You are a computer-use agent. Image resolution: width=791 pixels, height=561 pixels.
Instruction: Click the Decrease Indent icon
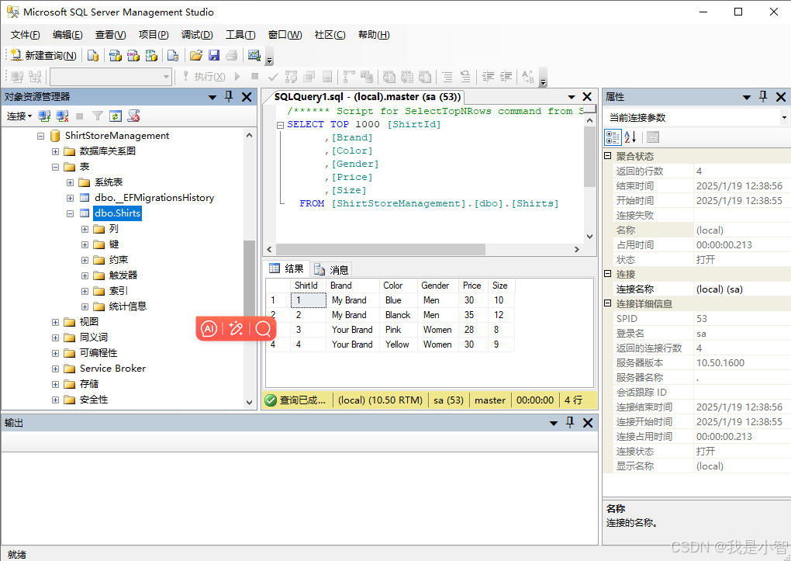488,77
